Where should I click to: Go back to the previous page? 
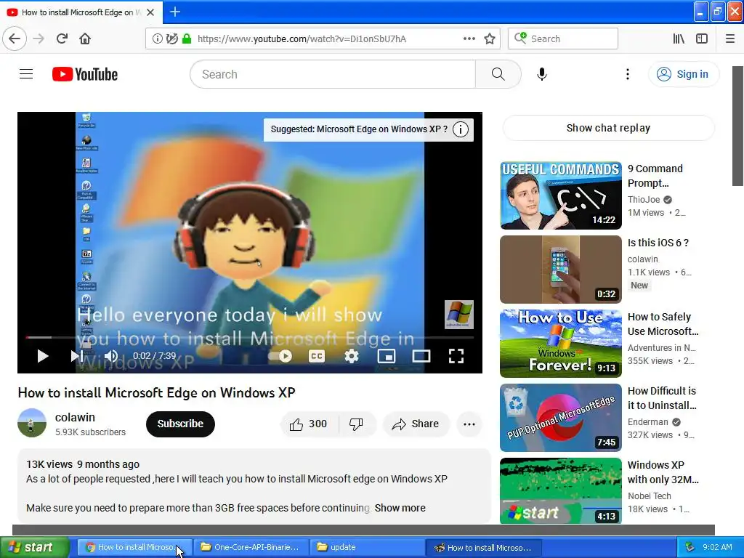(15, 39)
